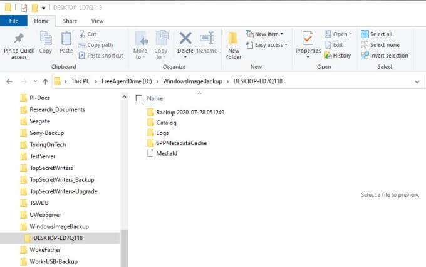Open the Properties dropdown arrow

pyautogui.click(x=308, y=57)
